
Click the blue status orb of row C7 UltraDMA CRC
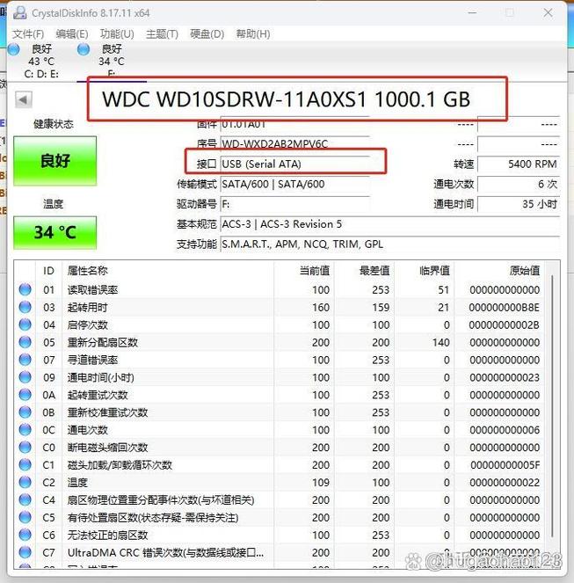tap(25, 551)
